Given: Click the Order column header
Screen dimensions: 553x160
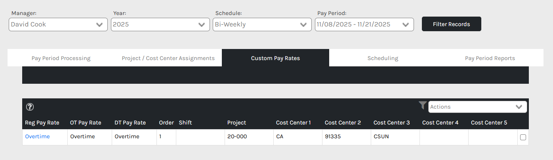Looking at the screenshot, I should coord(166,123).
